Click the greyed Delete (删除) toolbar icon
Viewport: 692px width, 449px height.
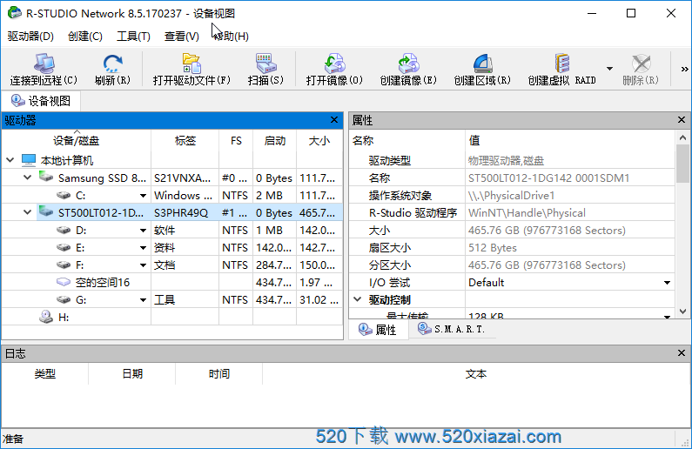click(641, 64)
